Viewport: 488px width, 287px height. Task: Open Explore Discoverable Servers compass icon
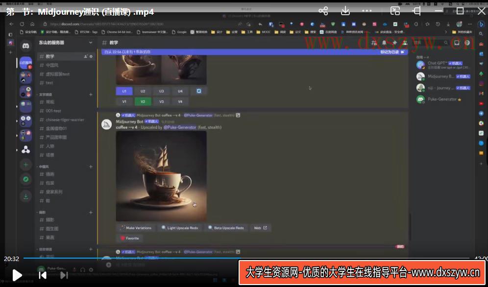pyautogui.click(x=26, y=179)
